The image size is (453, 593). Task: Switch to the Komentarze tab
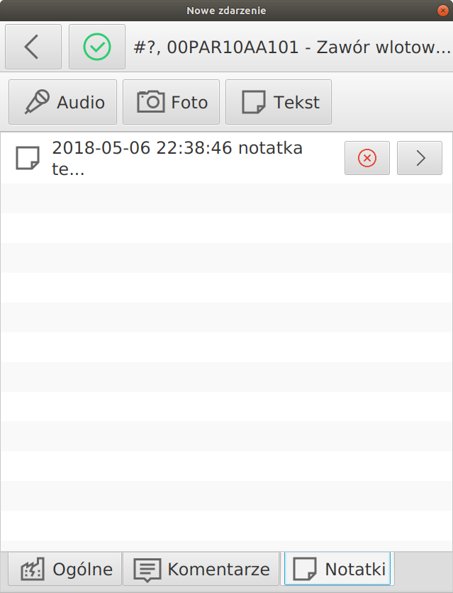tap(201, 569)
